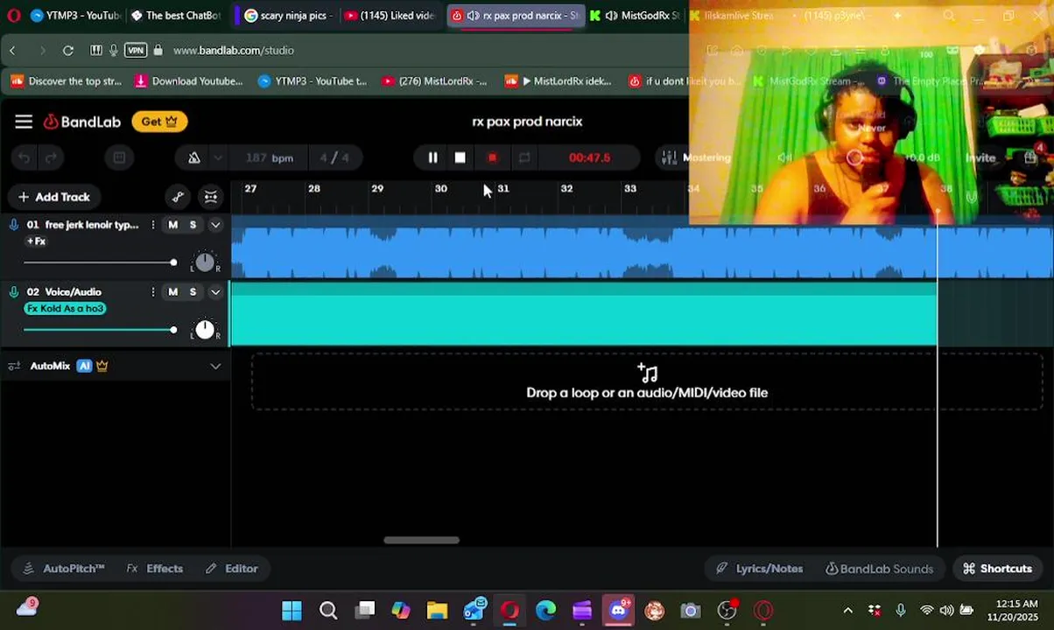Select track 01 free jerk lenoir name
Screen dimensions: 1054x630
[91, 225]
